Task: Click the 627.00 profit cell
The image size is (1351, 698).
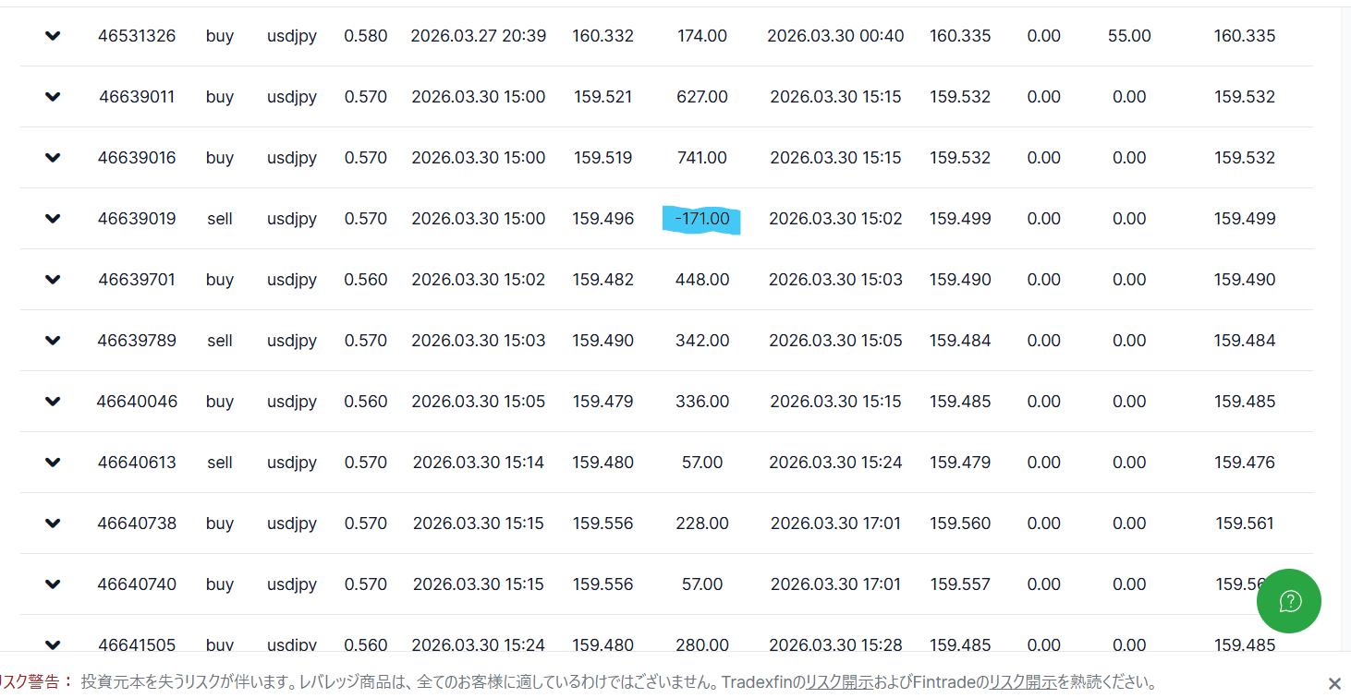Action: tap(702, 97)
